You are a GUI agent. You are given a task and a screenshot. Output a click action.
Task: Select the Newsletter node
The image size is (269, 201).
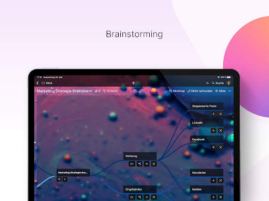[x=206, y=173]
